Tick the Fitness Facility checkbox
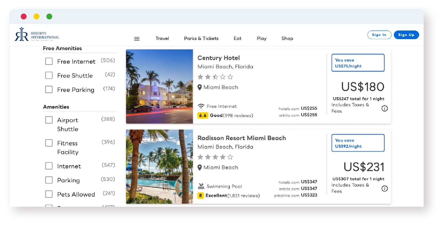Viewport: 442px width, 225px height. click(49, 143)
